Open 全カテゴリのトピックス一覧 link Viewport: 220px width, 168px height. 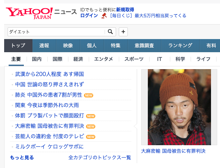click(100, 158)
